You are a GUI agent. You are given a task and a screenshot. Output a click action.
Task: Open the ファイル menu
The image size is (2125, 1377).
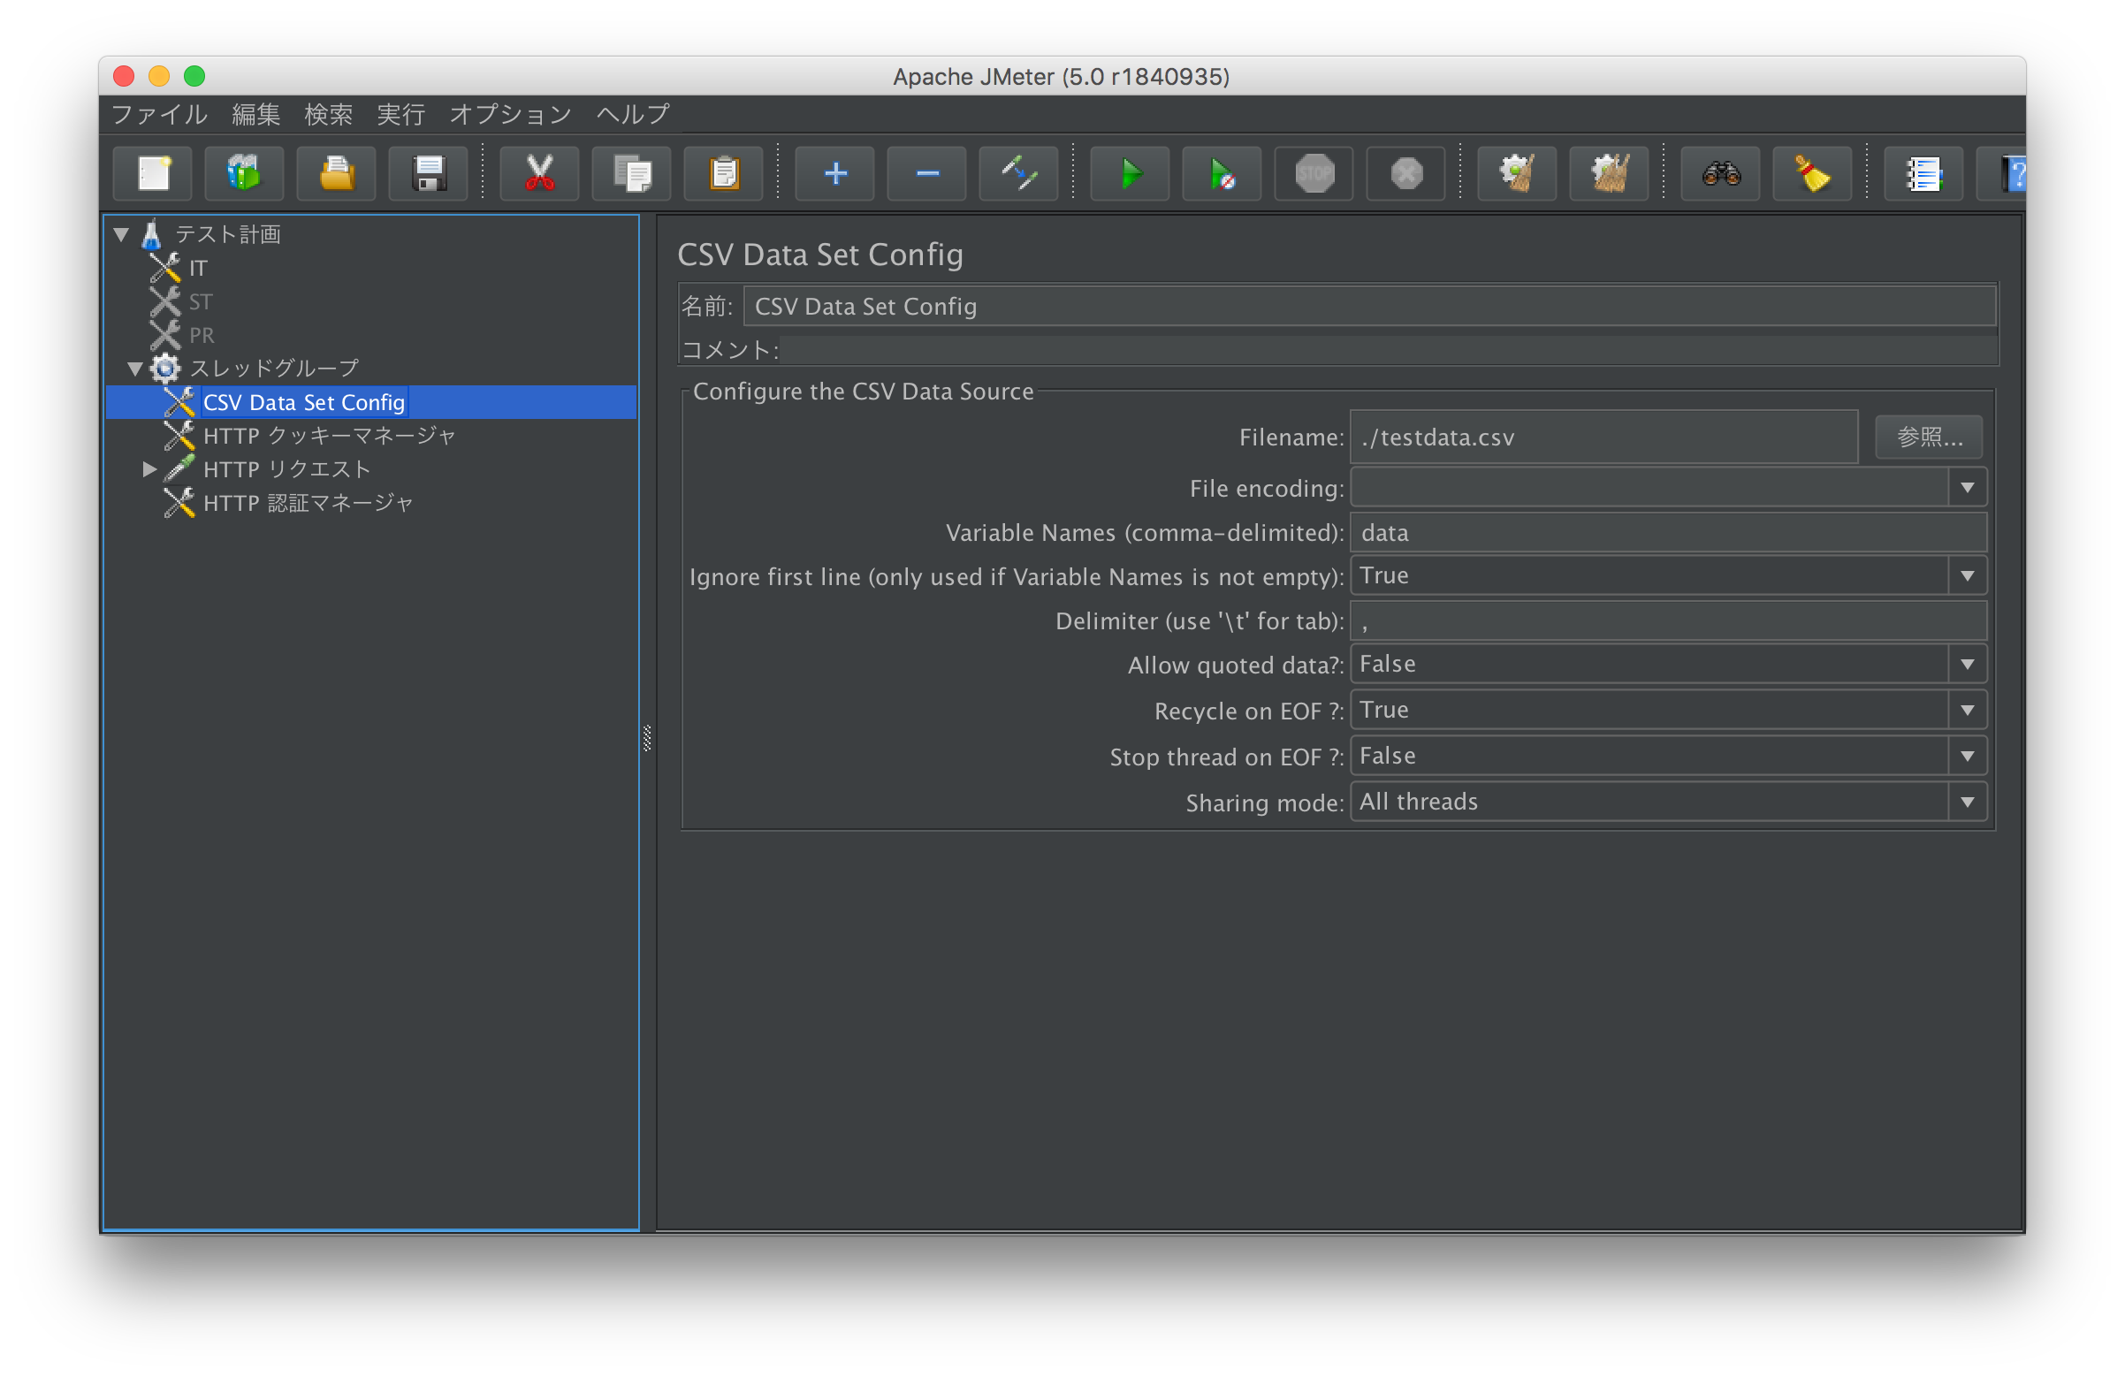pos(158,114)
